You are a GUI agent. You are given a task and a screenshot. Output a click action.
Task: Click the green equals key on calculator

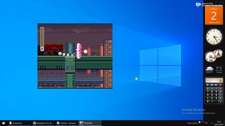click(x=220, y=101)
